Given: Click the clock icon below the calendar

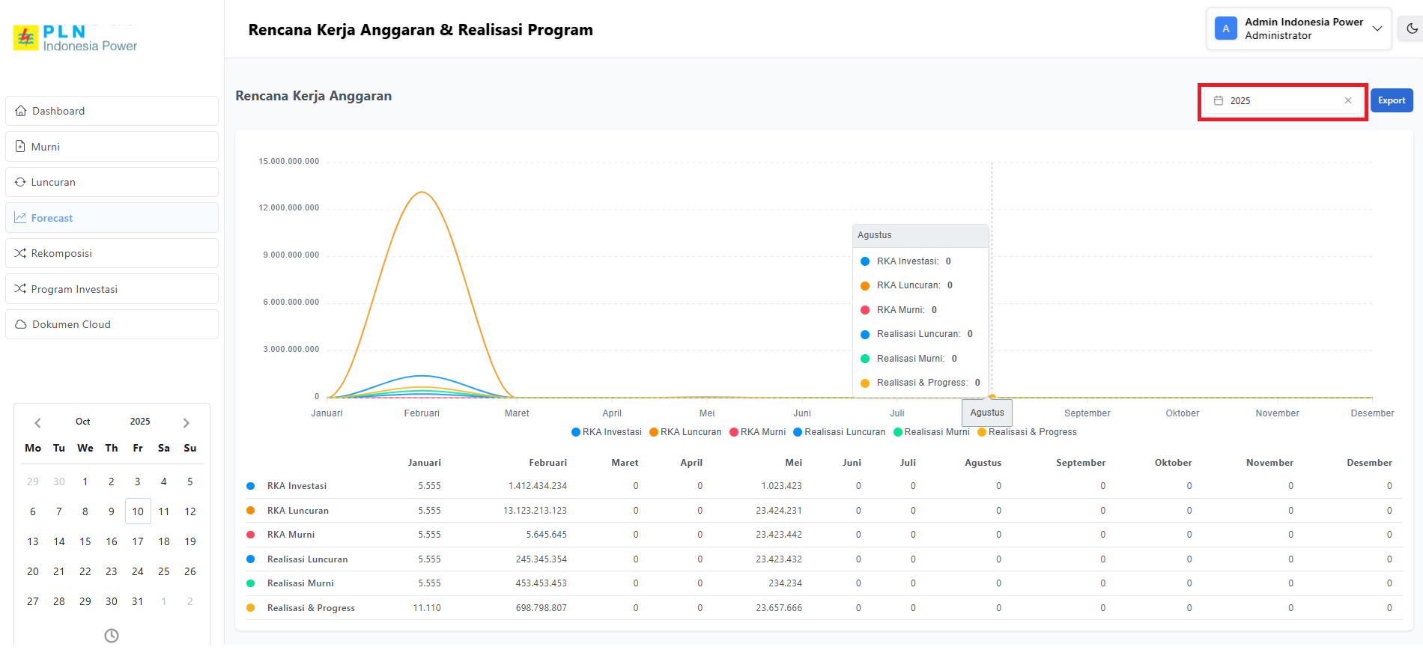Looking at the screenshot, I should pyautogui.click(x=112, y=635).
